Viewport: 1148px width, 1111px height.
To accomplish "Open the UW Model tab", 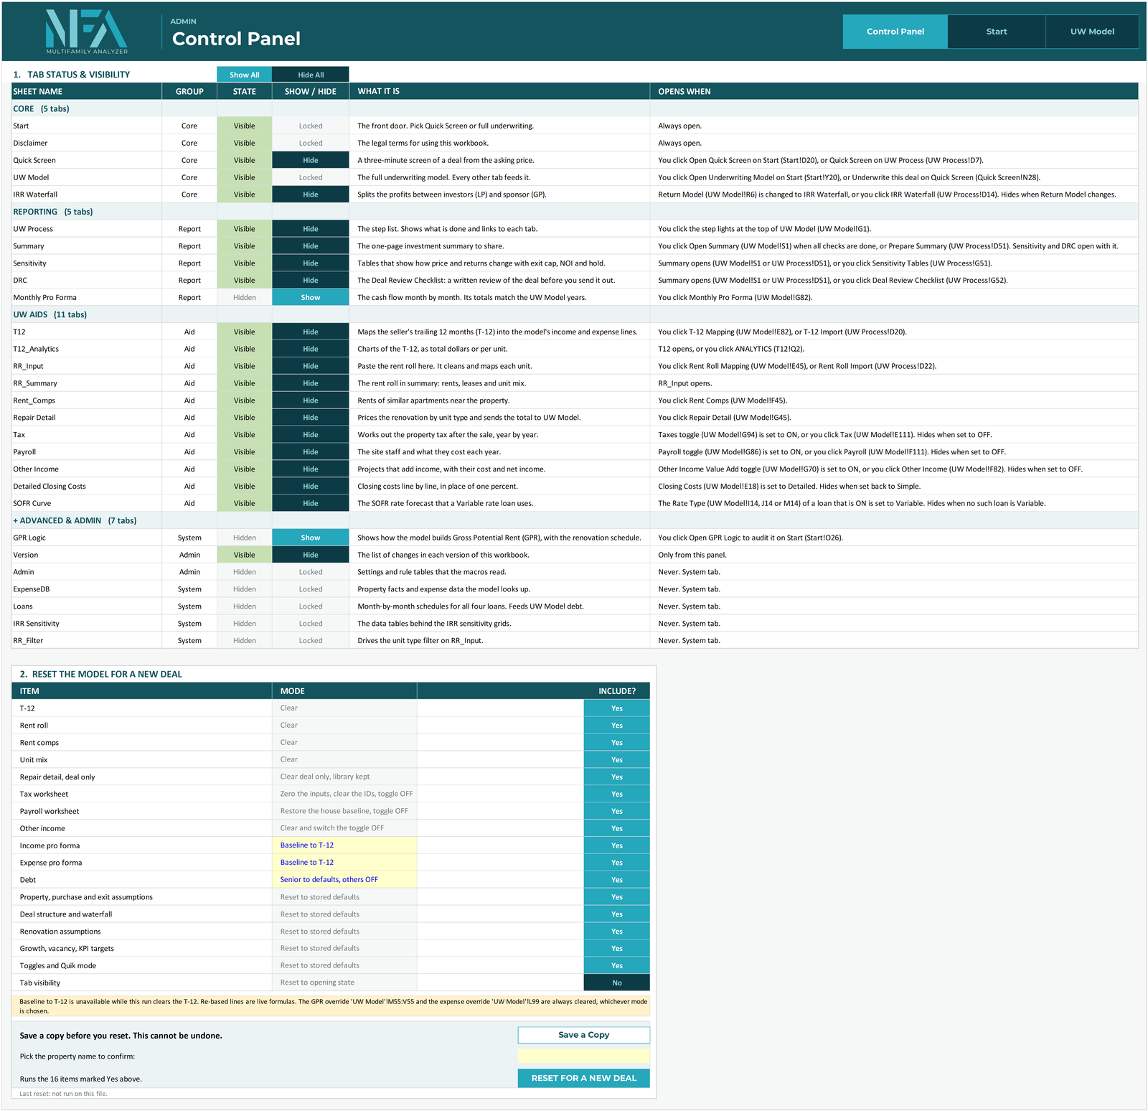I will pyautogui.click(x=1092, y=32).
